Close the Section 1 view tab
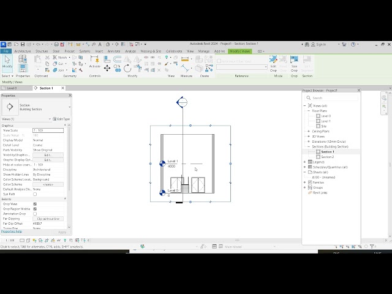392x294 pixels. (62, 88)
